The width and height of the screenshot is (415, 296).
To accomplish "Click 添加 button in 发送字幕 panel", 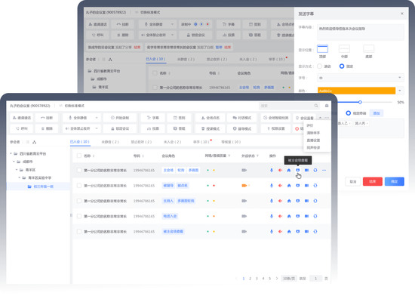I will 377,113.
